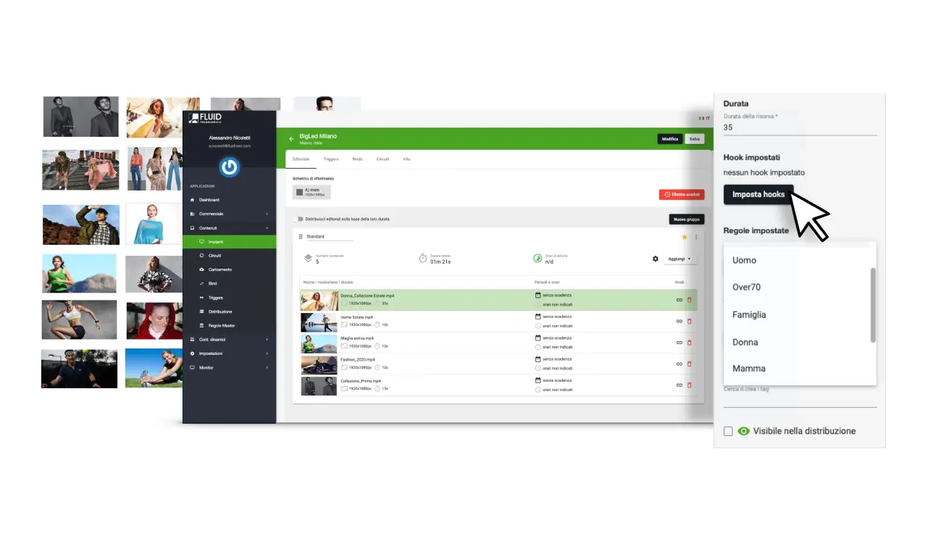Open the Info tab
Image resolution: width=928 pixels, height=557 pixels.
(x=406, y=159)
